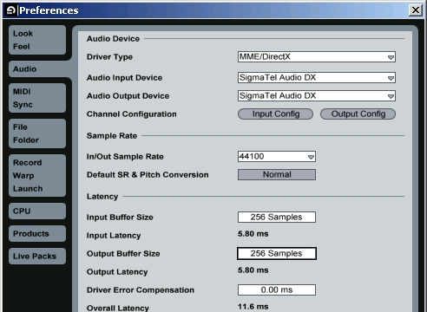This screenshot has height=312, width=427.
Task: Open the Live Packs tab
Action: click(37, 256)
